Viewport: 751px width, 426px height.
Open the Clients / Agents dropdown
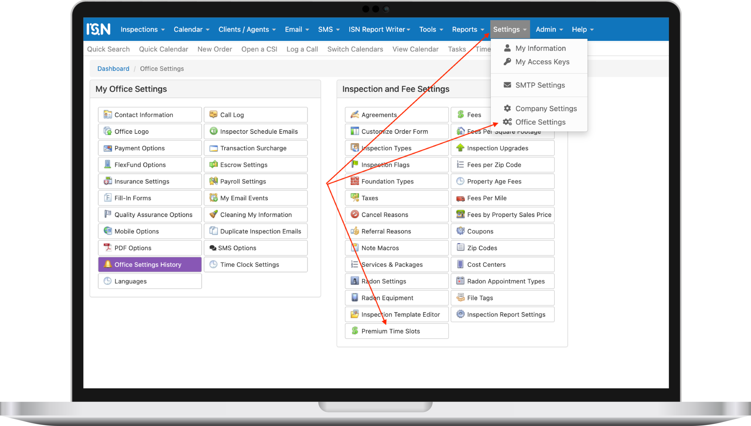coord(247,29)
